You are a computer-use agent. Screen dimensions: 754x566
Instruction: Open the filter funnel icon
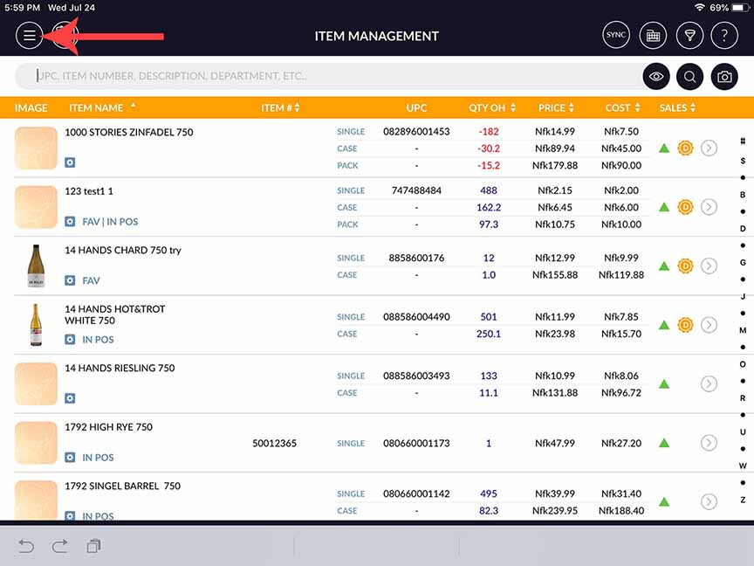689,36
